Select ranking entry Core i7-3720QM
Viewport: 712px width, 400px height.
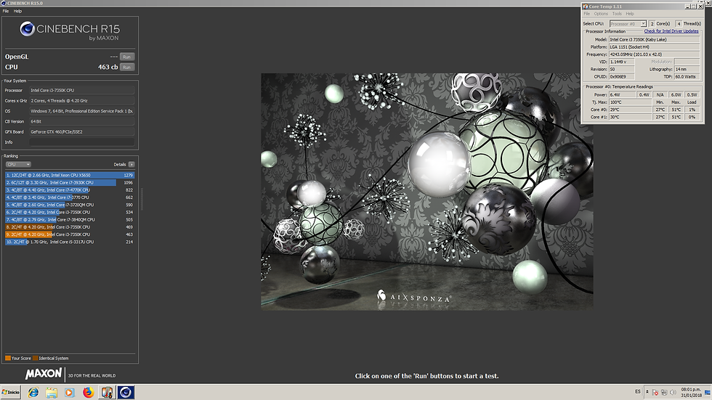(x=70, y=205)
